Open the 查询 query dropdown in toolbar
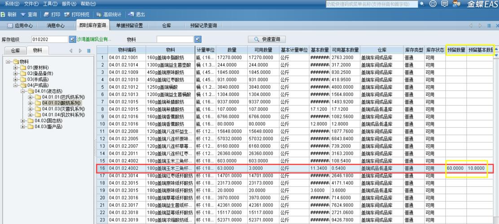The image size is (499, 224). tap(29, 15)
